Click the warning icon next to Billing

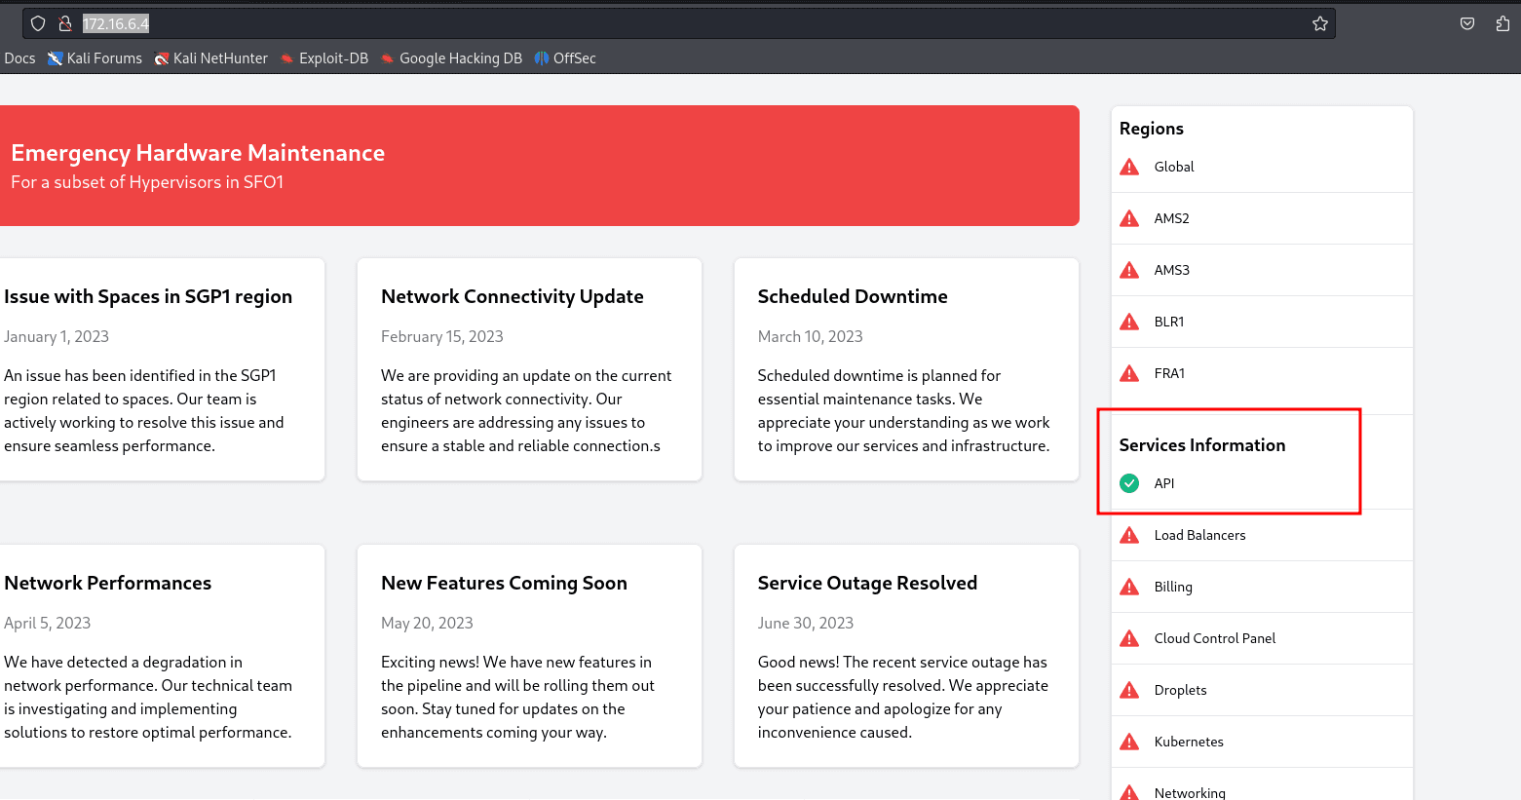click(x=1129, y=587)
